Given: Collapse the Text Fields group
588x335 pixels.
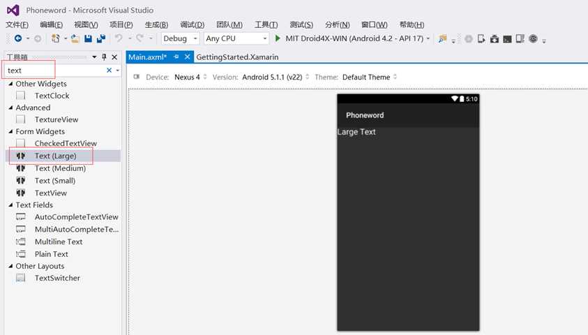Looking at the screenshot, I should (10, 204).
